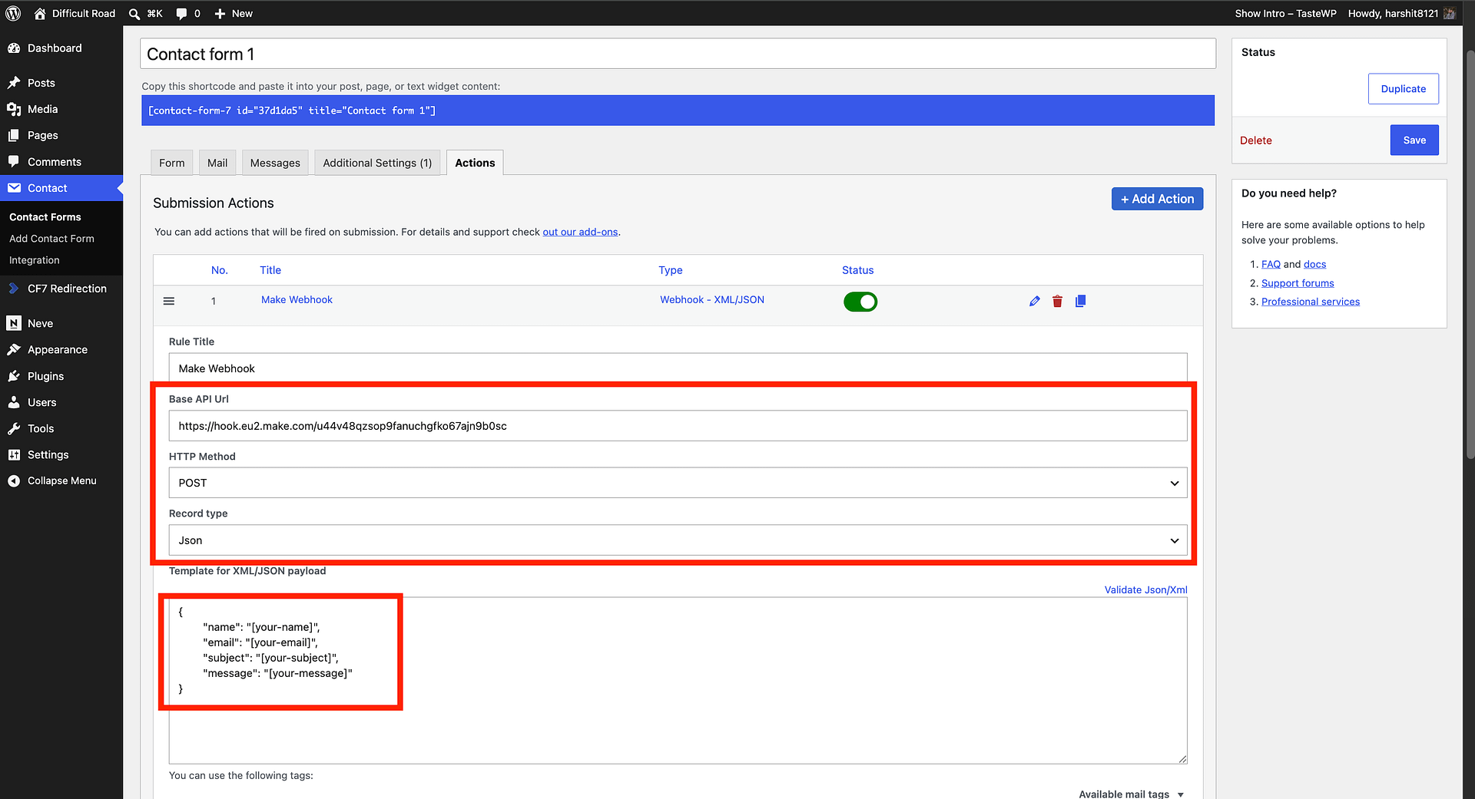This screenshot has height=799, width=1475.
Task: Select the contact-form-7 shortcode field
Action: click(678, 111)
